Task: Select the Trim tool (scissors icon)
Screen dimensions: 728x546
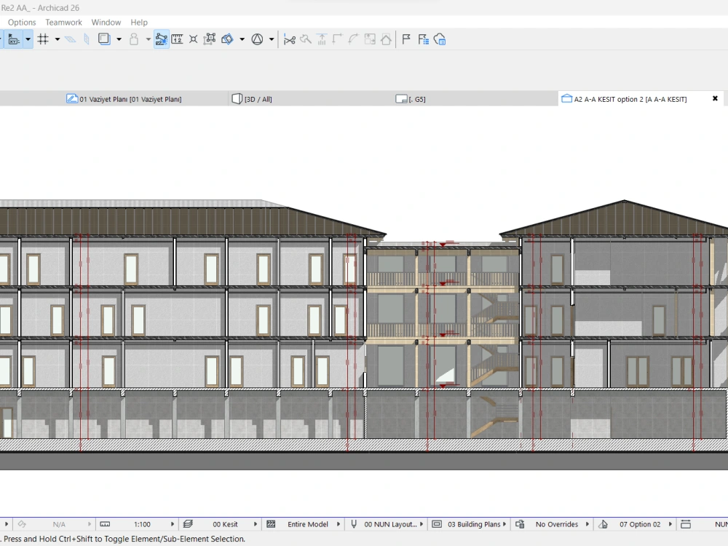Action: pos(290,39)
